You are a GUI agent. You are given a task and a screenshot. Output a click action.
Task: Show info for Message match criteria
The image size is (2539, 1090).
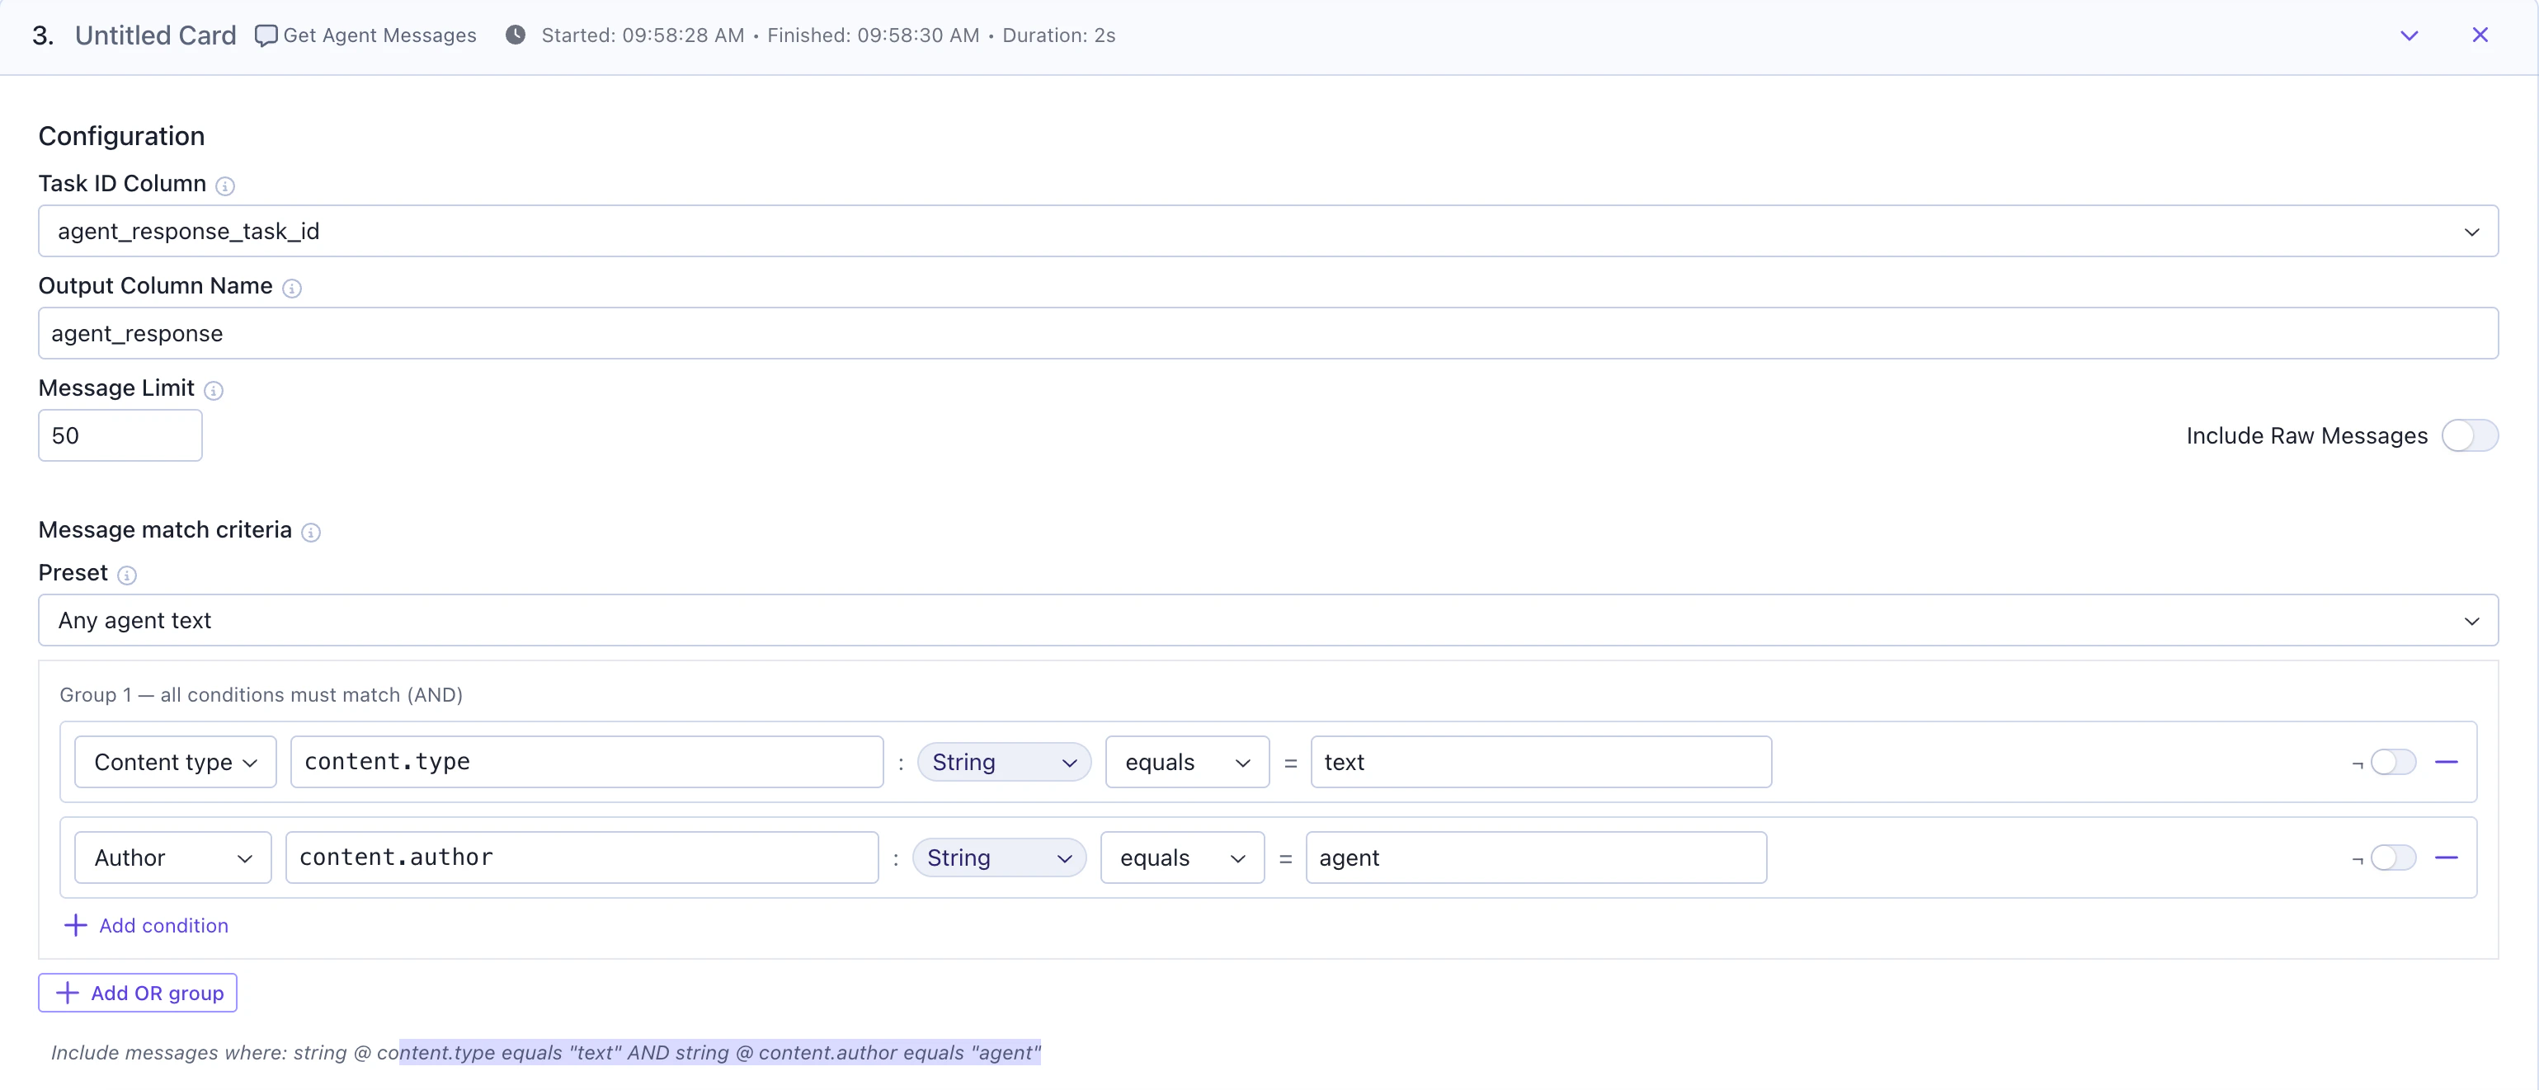[310, 532]
